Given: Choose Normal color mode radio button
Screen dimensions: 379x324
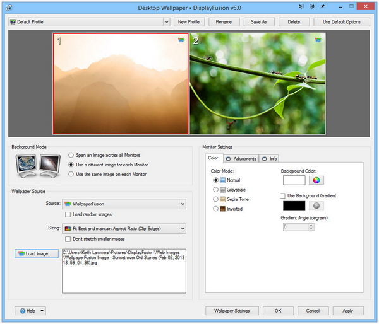Looking at the screenshot, I should pyautogui.click(x=215, y=180).
